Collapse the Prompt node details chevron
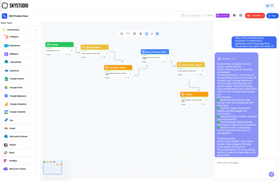Viewport: 279px width, 181px height. [71, 51]
